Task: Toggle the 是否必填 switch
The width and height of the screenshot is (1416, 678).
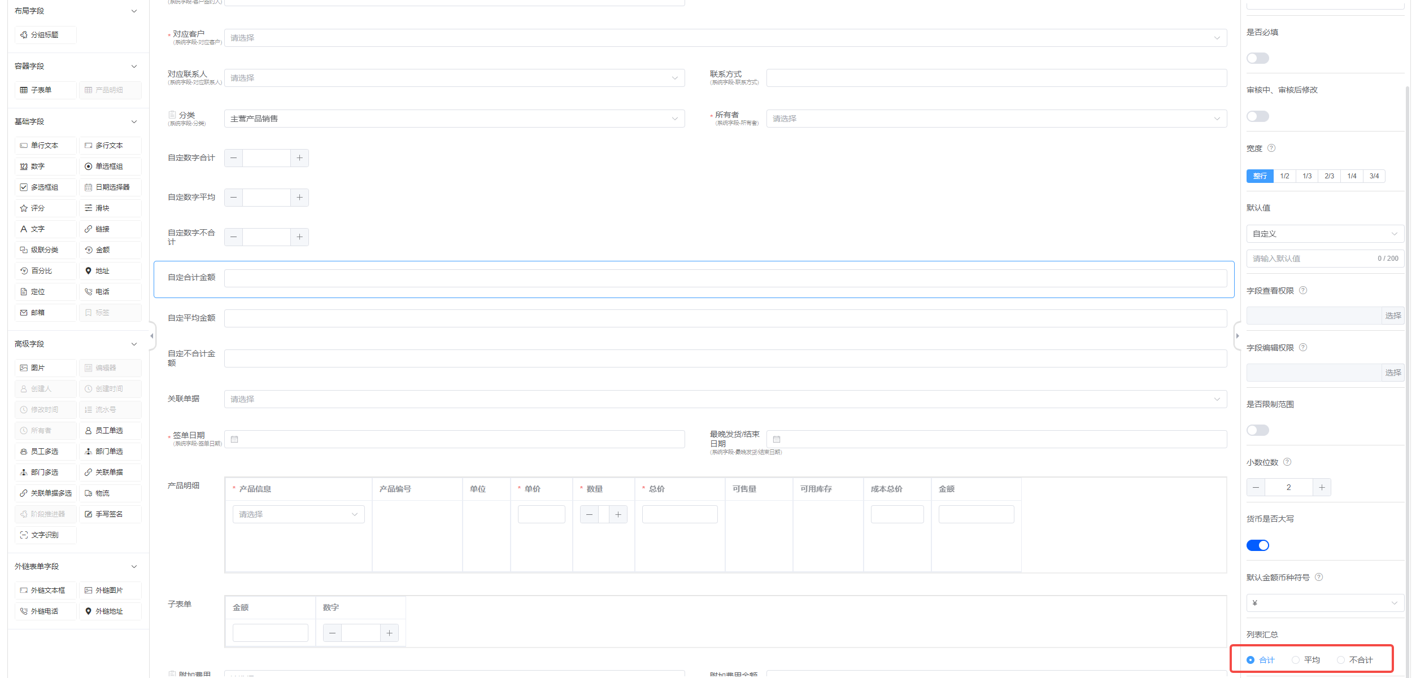Action: pyautogui.click(x=1257, y=58)
